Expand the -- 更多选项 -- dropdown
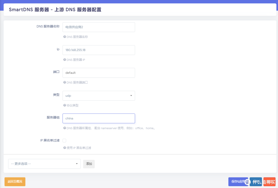Viewport: 278px width, 188px height. 44,164
